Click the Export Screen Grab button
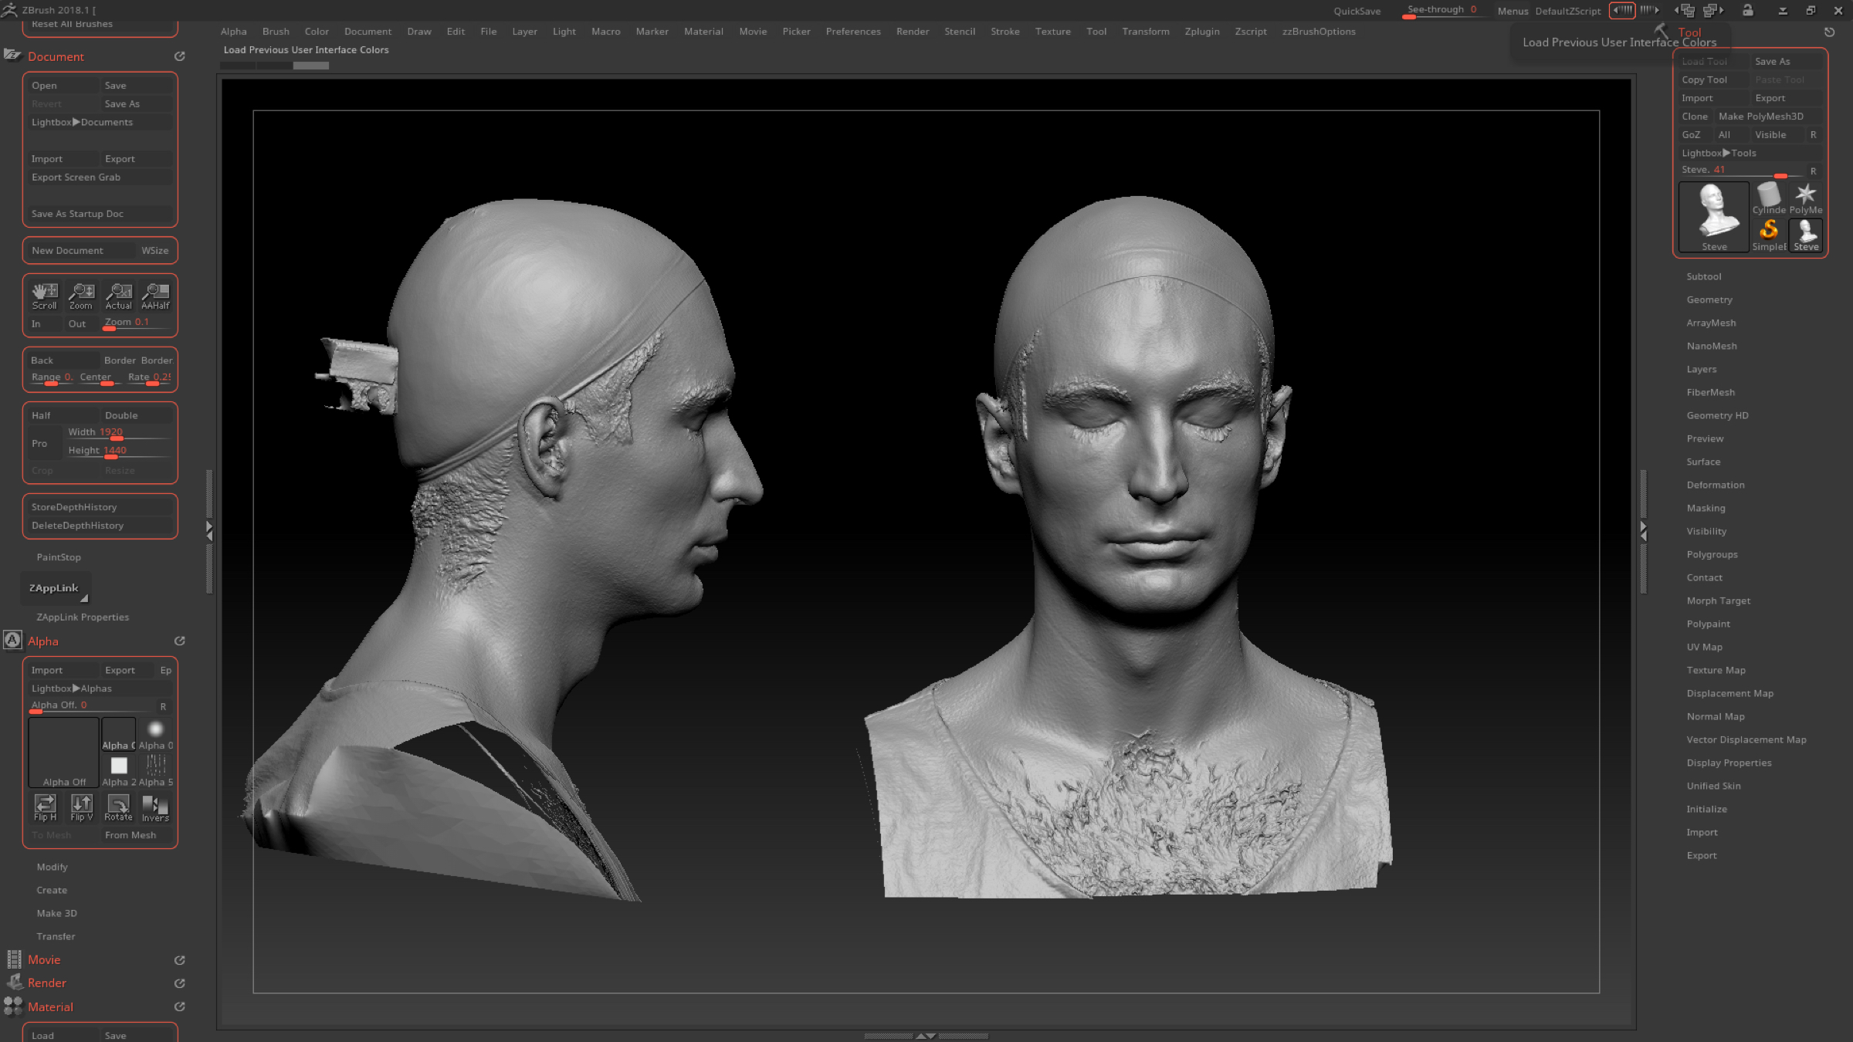This screenshot has width=1853, height=1042. click(x=76, y=178)
